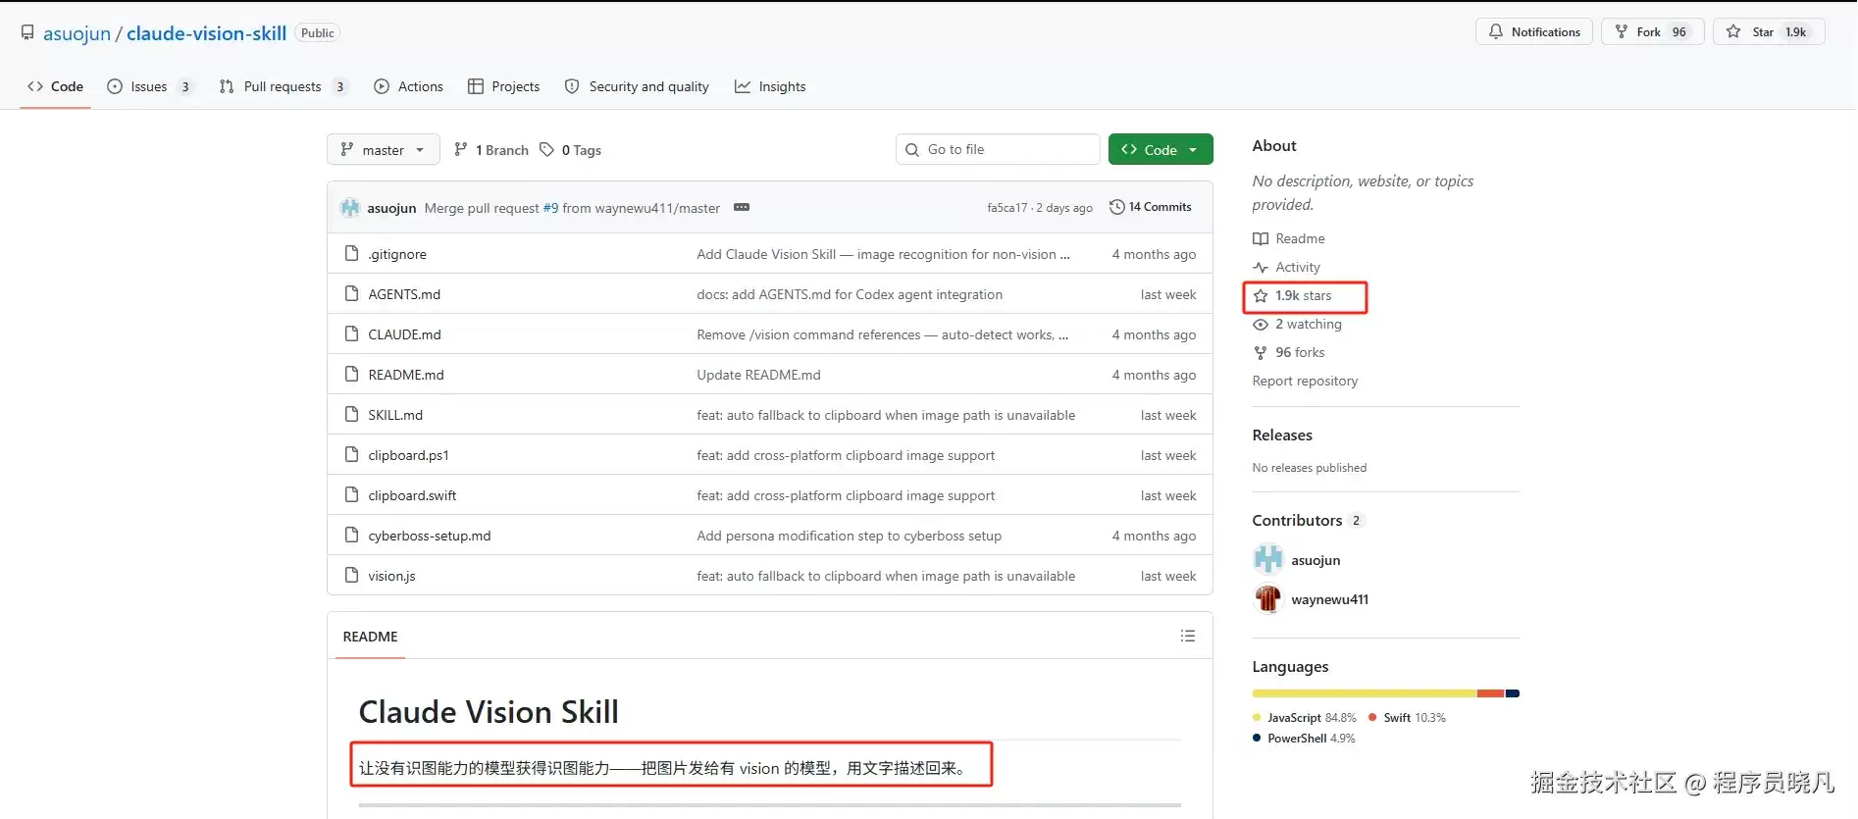Click the waynewu411 contributor avatar
The height and width of the screenshot is (819, 1858).
(1268, 598)
